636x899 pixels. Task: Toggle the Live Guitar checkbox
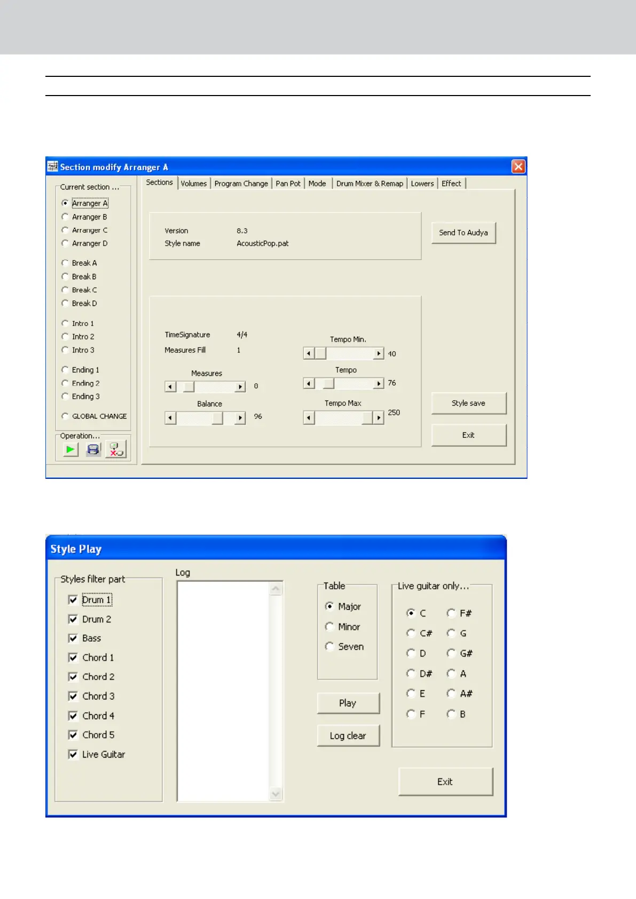(73, 754)
